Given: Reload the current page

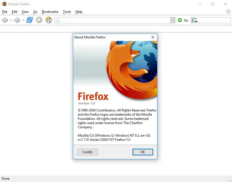Looking at the screenshot, I should click(29, 20).
